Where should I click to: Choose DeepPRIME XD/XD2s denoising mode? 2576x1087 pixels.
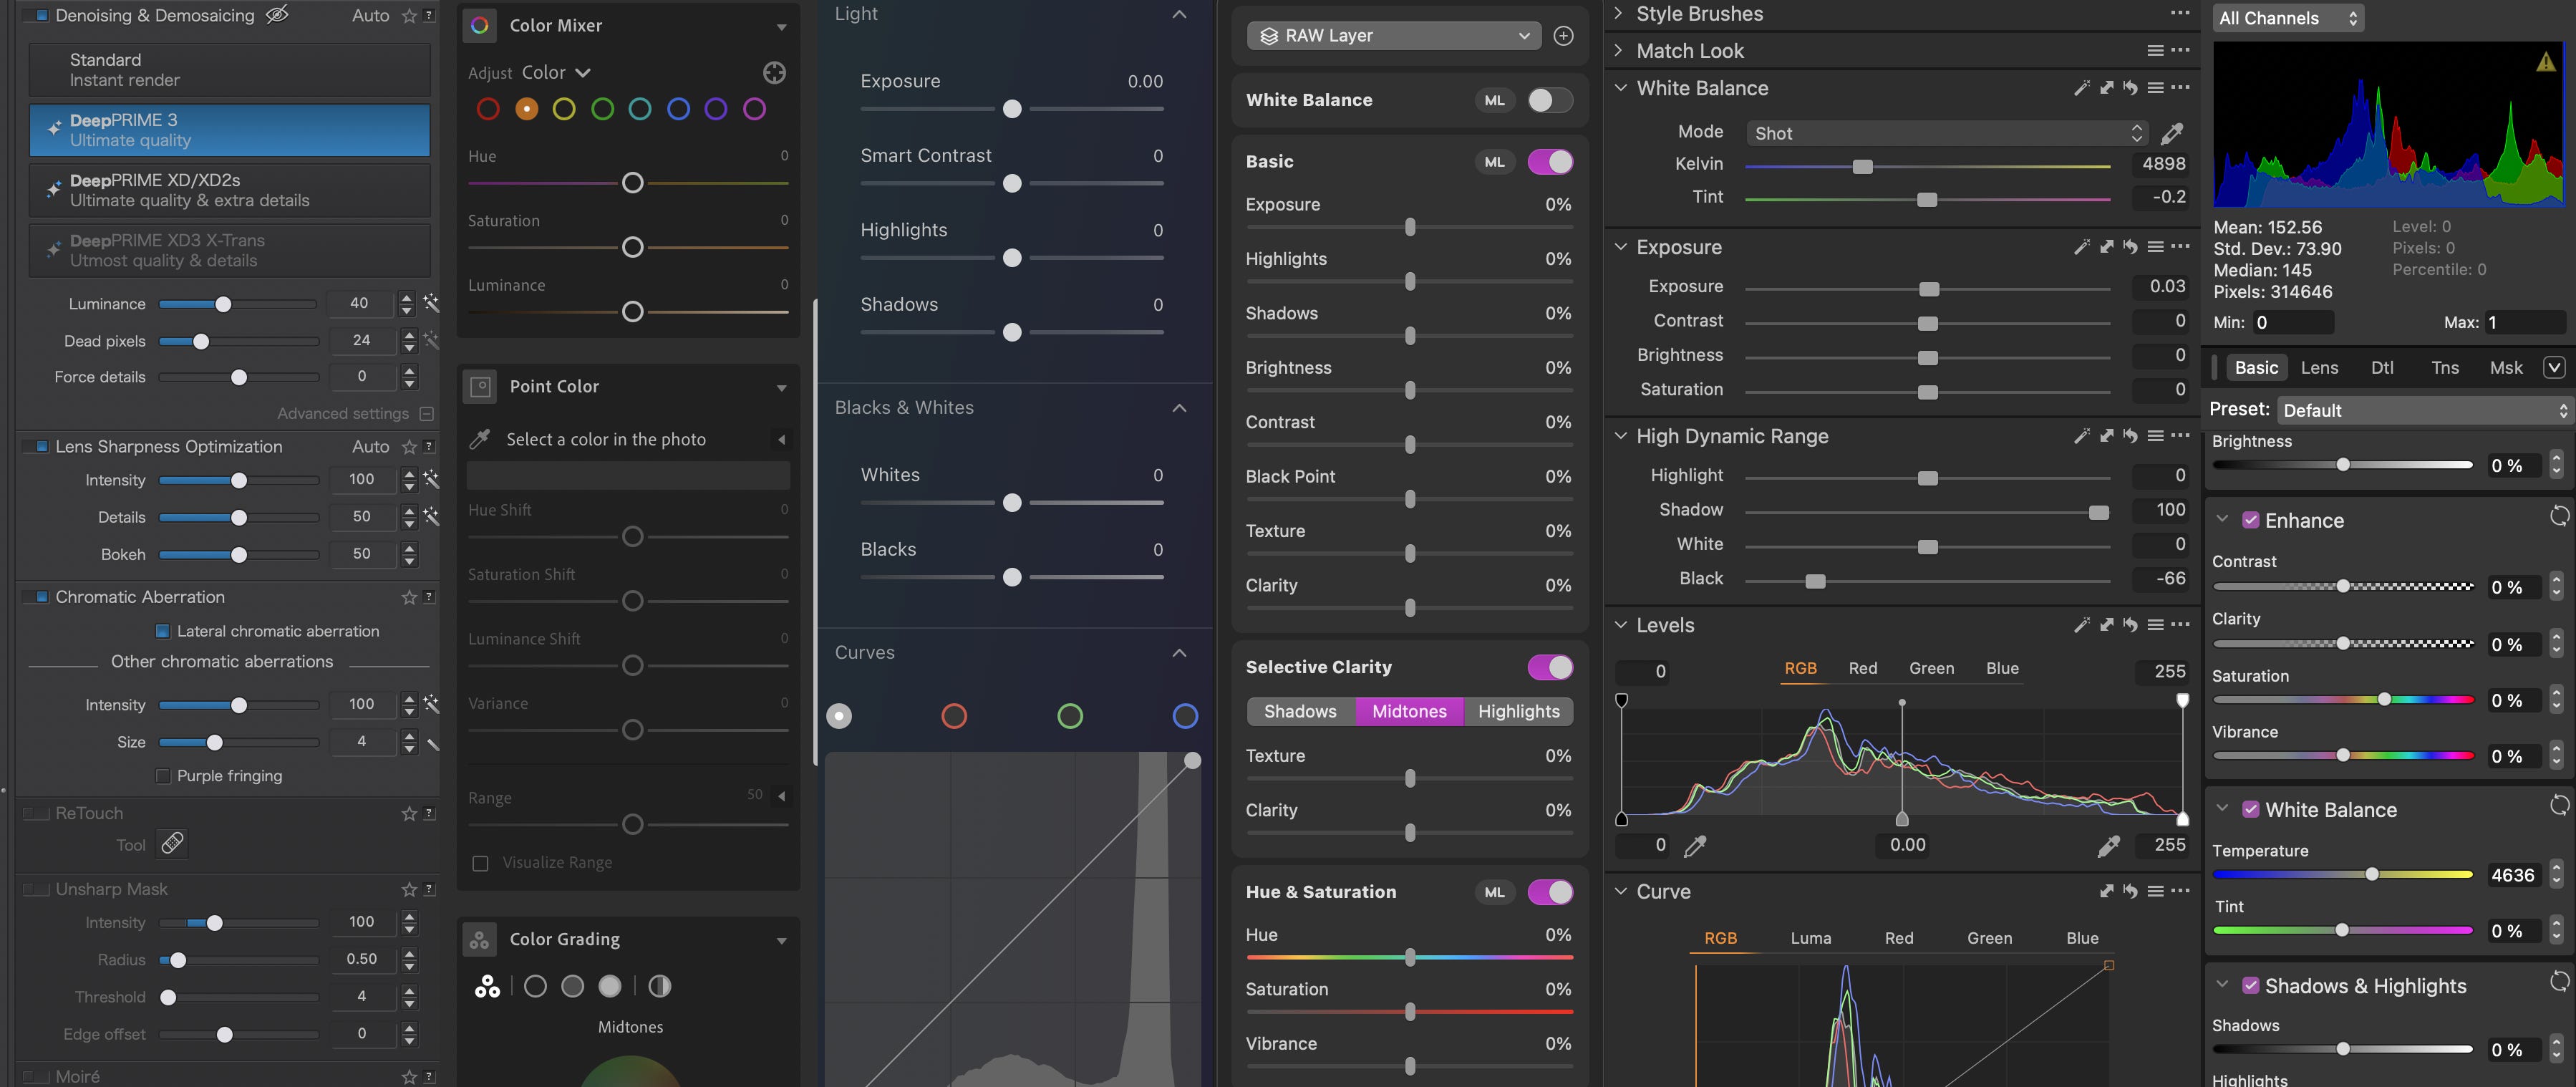click(x=230, y=190)
